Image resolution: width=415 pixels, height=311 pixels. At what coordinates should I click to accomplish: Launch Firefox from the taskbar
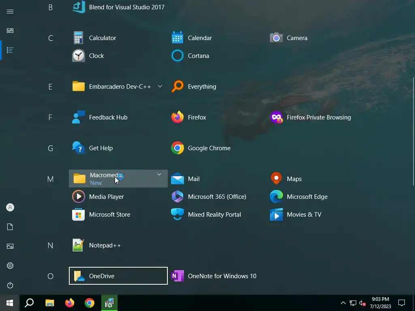70,303
